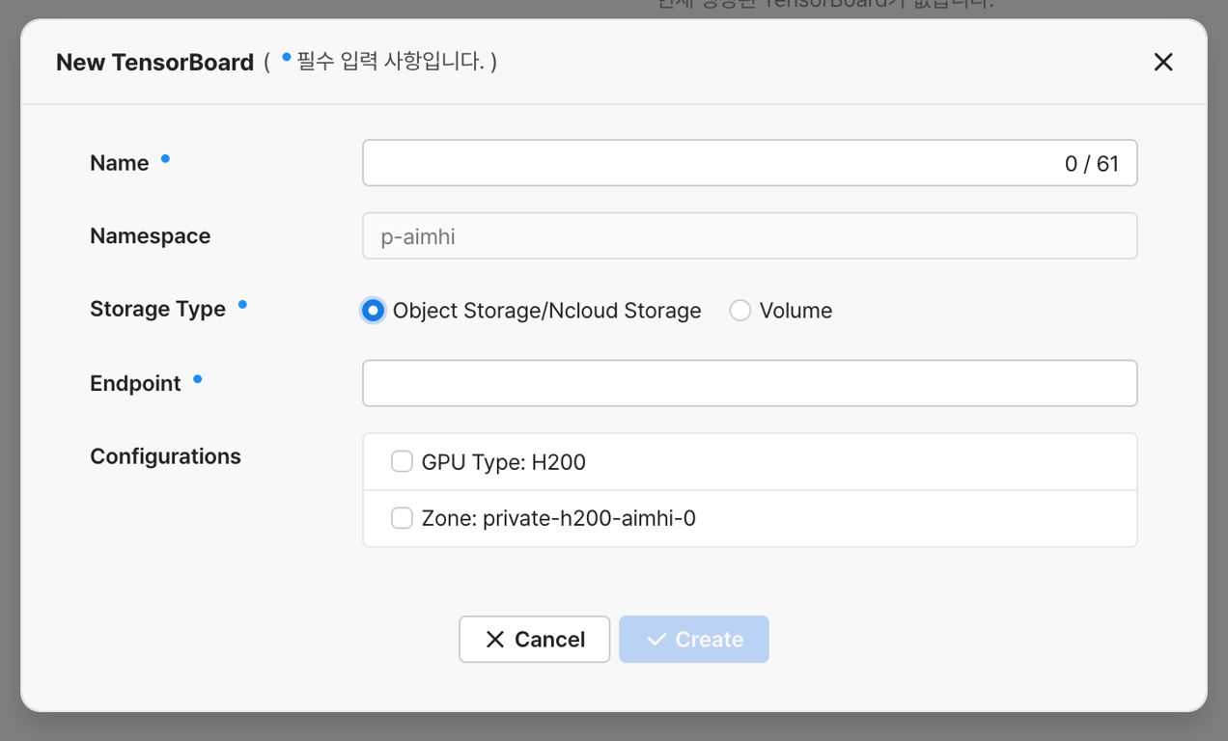Click the required dot next to Endpoint
1228x741 pixels.
(x=198, y=379)
